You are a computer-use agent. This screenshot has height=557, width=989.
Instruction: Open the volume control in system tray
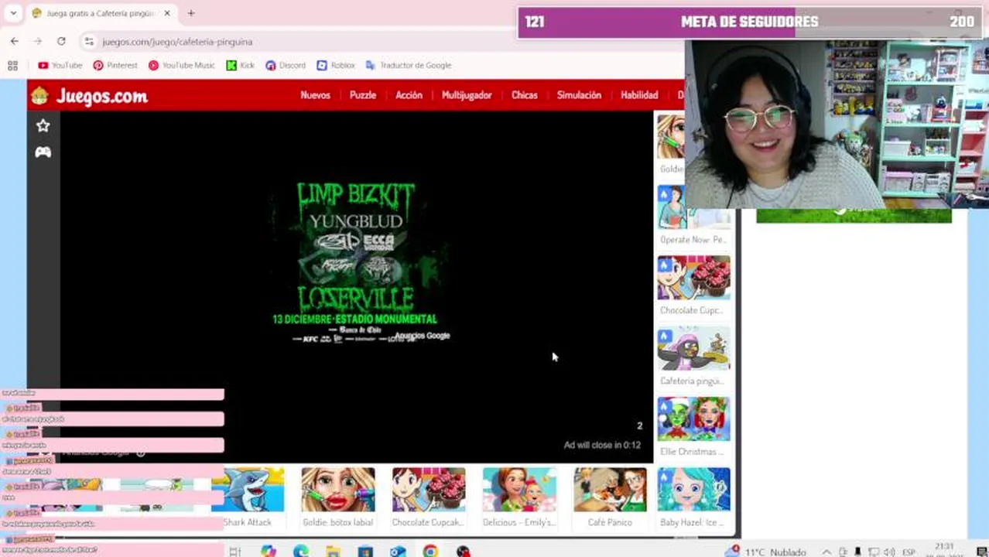[888, 552]
